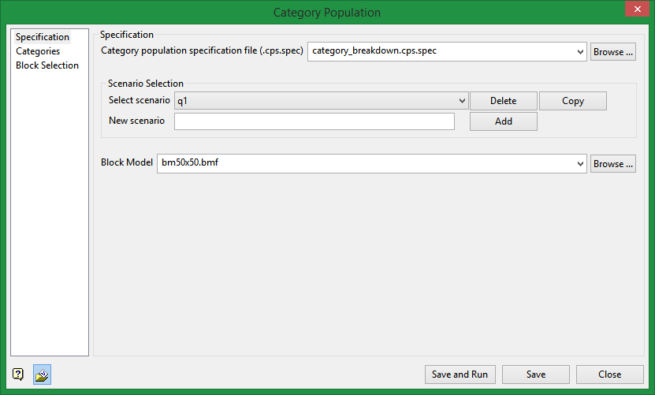Click the Save and Run button

coord(460,375)
